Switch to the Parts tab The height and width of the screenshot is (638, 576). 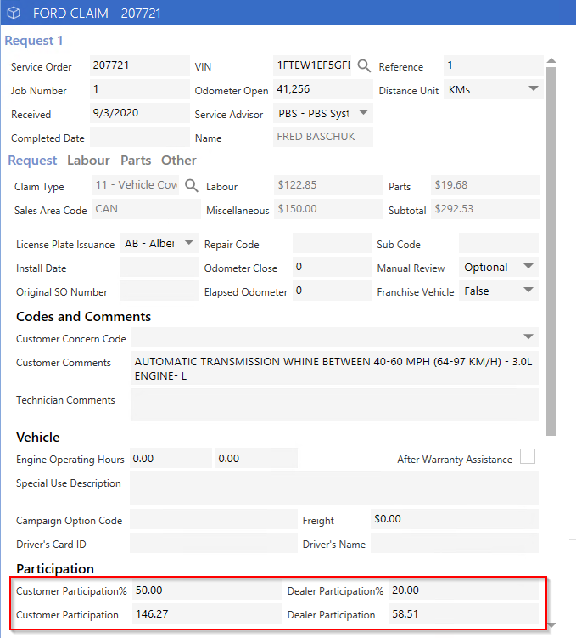point(136,161)
